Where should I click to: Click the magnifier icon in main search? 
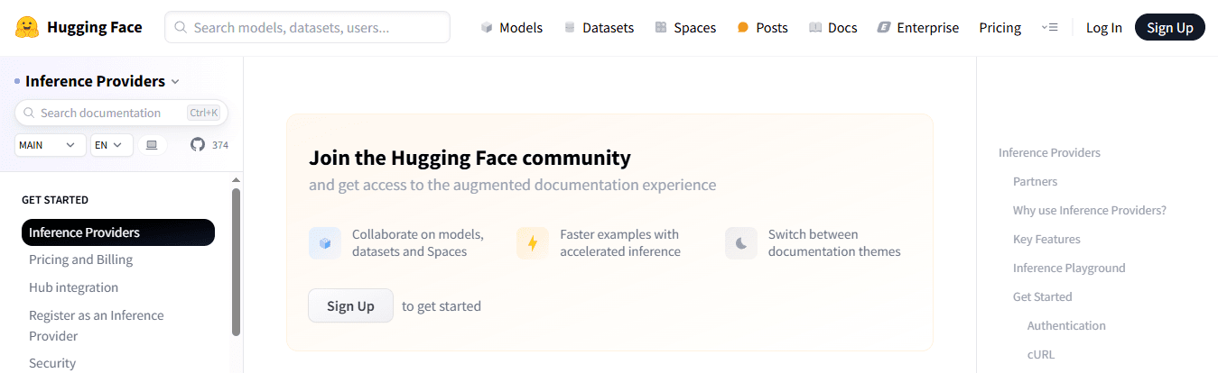181,27
